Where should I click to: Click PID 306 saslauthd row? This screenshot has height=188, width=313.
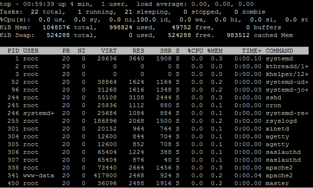[154, 152]
